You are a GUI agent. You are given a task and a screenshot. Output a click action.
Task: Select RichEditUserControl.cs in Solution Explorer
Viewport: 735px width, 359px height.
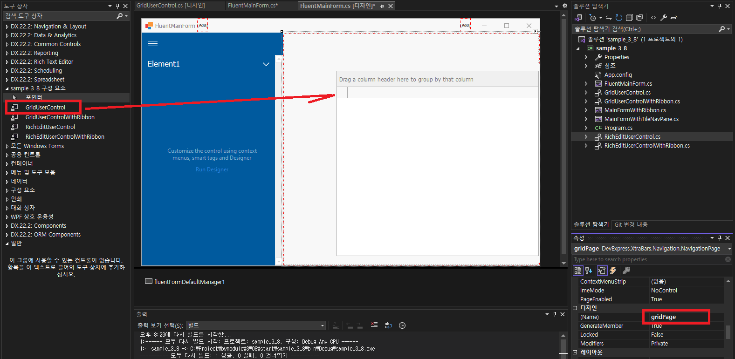632,137
